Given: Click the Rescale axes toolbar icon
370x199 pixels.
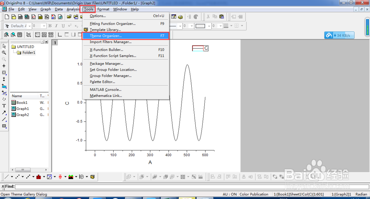Looking at the screenshot, I should [28, 35].
